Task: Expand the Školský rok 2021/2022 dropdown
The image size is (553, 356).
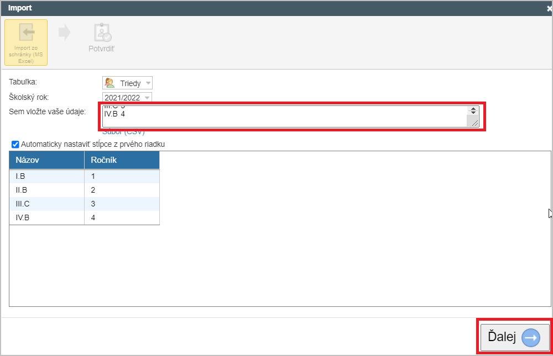Action: [147, 98]
